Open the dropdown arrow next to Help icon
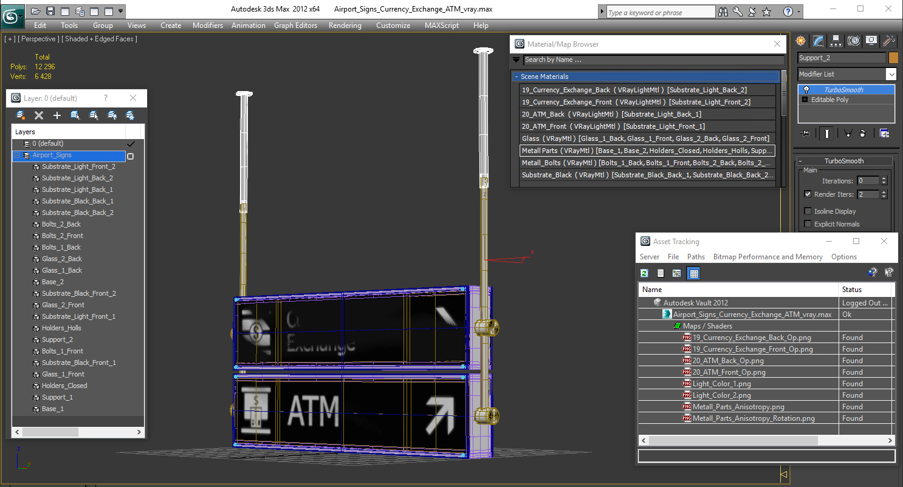The image size is (903, 487). [x=798, y=12]
